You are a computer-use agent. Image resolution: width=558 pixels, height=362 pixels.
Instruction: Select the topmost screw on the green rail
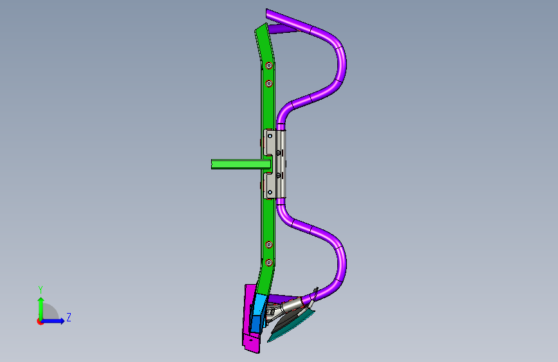point(269,66)
